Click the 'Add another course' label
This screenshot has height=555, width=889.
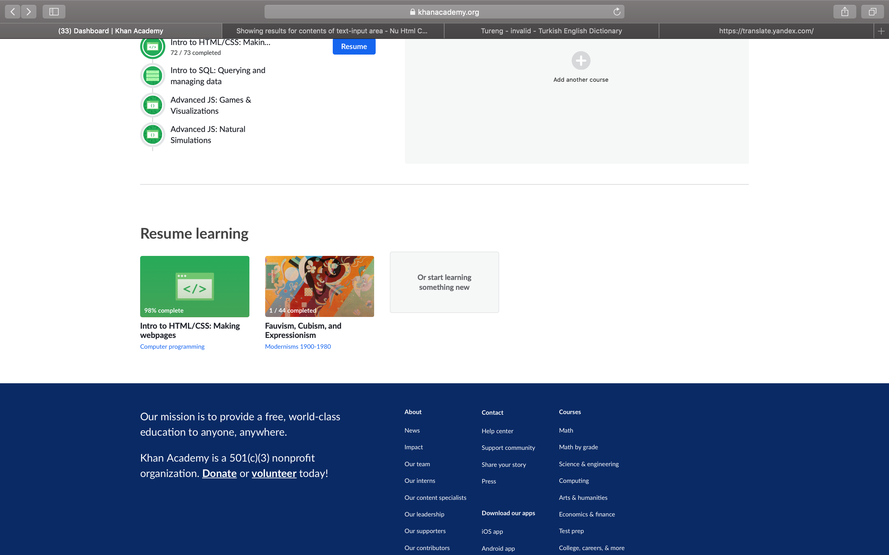[x=581, y=80]
